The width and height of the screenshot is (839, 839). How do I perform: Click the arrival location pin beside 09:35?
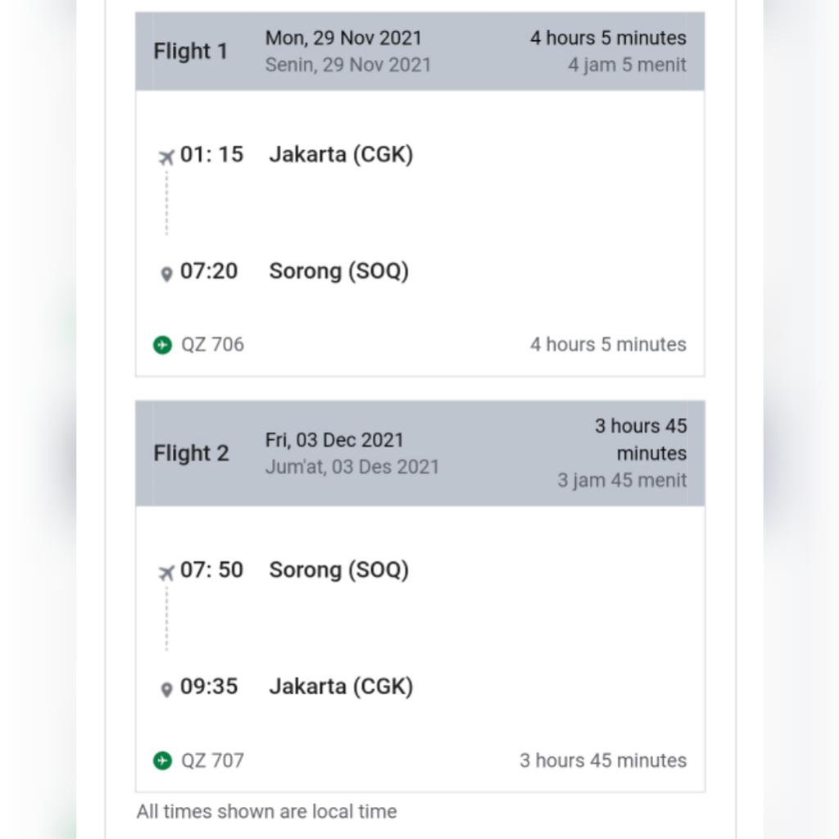tap(166, 690)
